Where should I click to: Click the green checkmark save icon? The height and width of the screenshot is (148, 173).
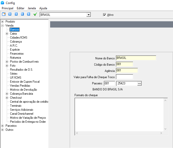[35, 14]
